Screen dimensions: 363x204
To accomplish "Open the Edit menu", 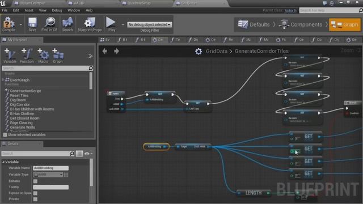I will (x=16, y=10).
